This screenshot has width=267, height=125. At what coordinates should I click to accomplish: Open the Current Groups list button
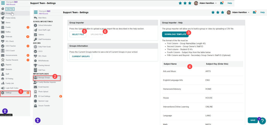point(81,56)
